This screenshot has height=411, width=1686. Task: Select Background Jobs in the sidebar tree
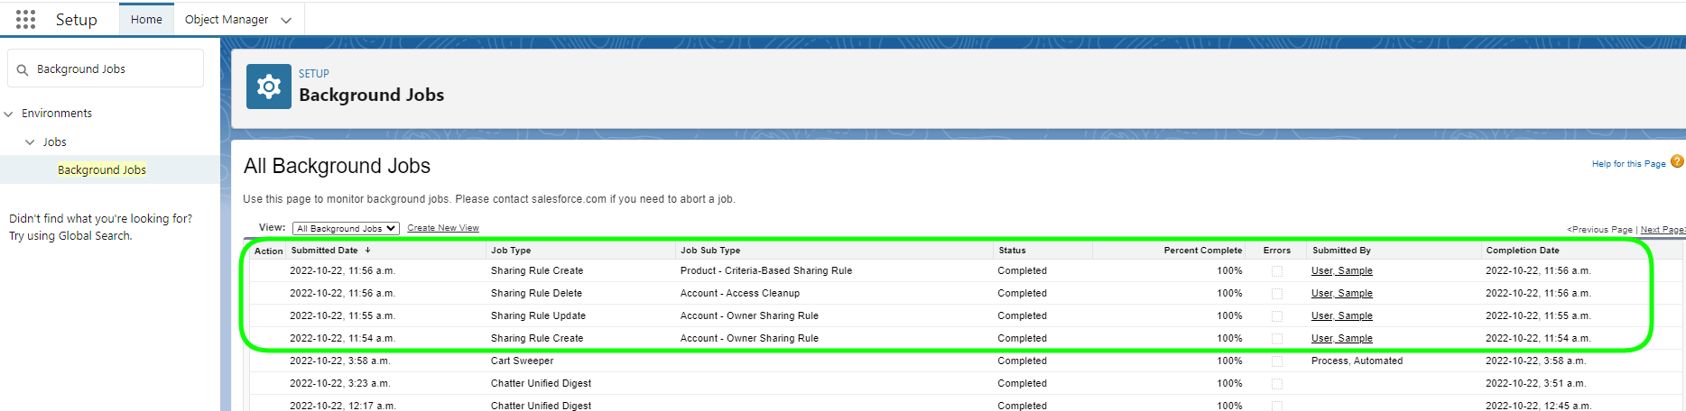point(102,169)
